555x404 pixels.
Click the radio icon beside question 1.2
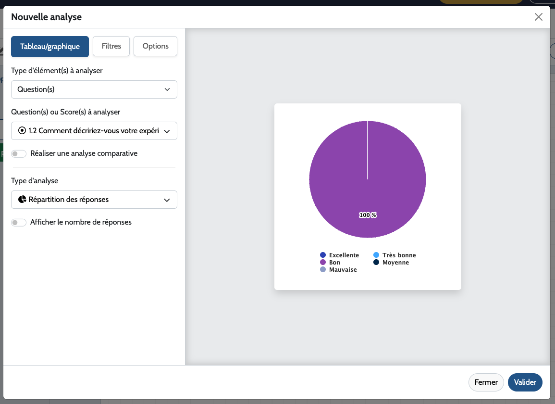coord(22,131)
